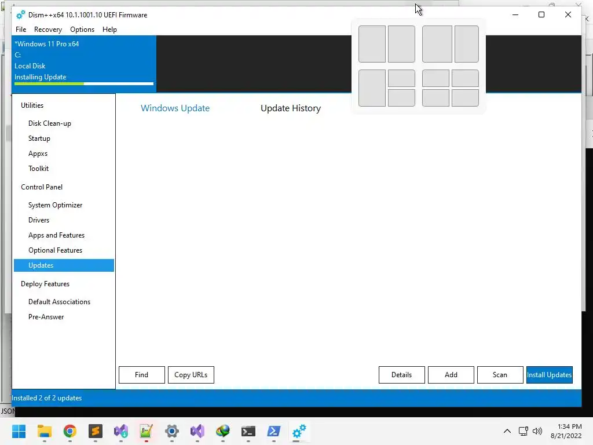The height and width of the screenshot is (445, 593).
Task: Click the Install Updates button
Action: (x=549, y=375)
